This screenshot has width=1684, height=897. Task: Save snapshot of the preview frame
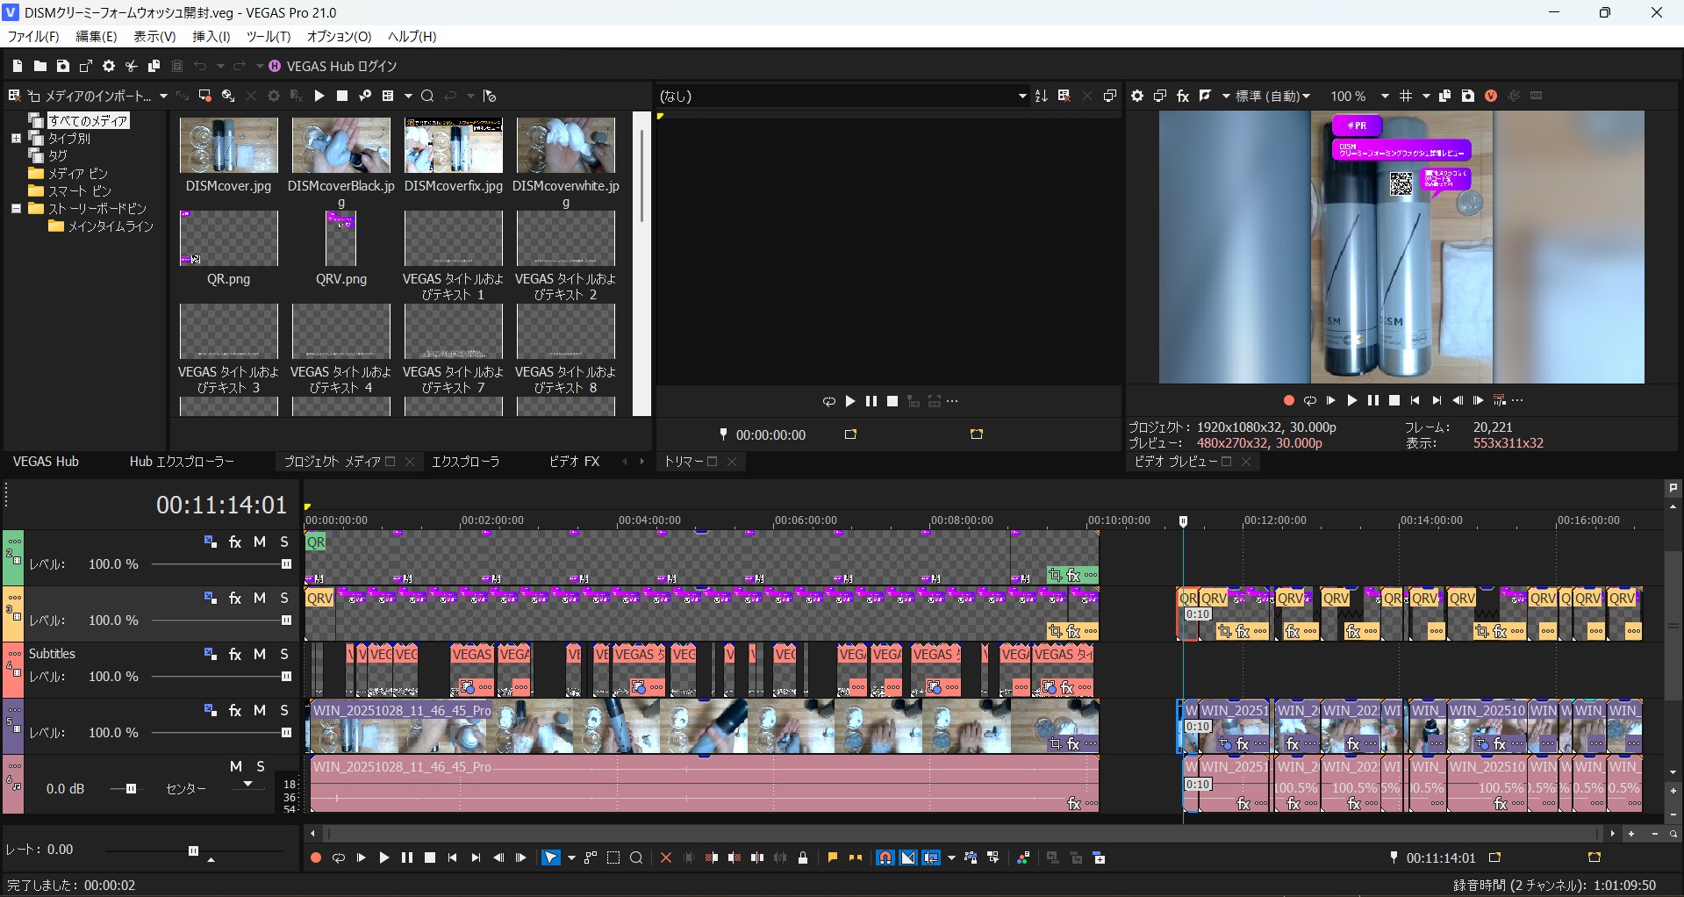tap(1467, 97)
